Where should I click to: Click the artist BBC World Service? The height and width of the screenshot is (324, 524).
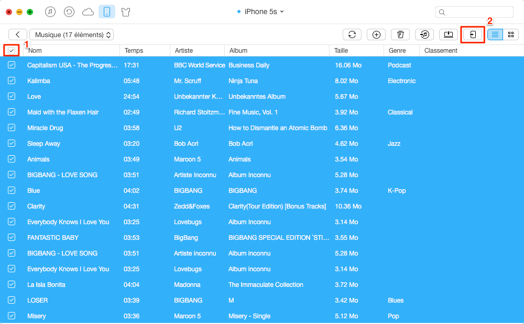click(200, 65)
